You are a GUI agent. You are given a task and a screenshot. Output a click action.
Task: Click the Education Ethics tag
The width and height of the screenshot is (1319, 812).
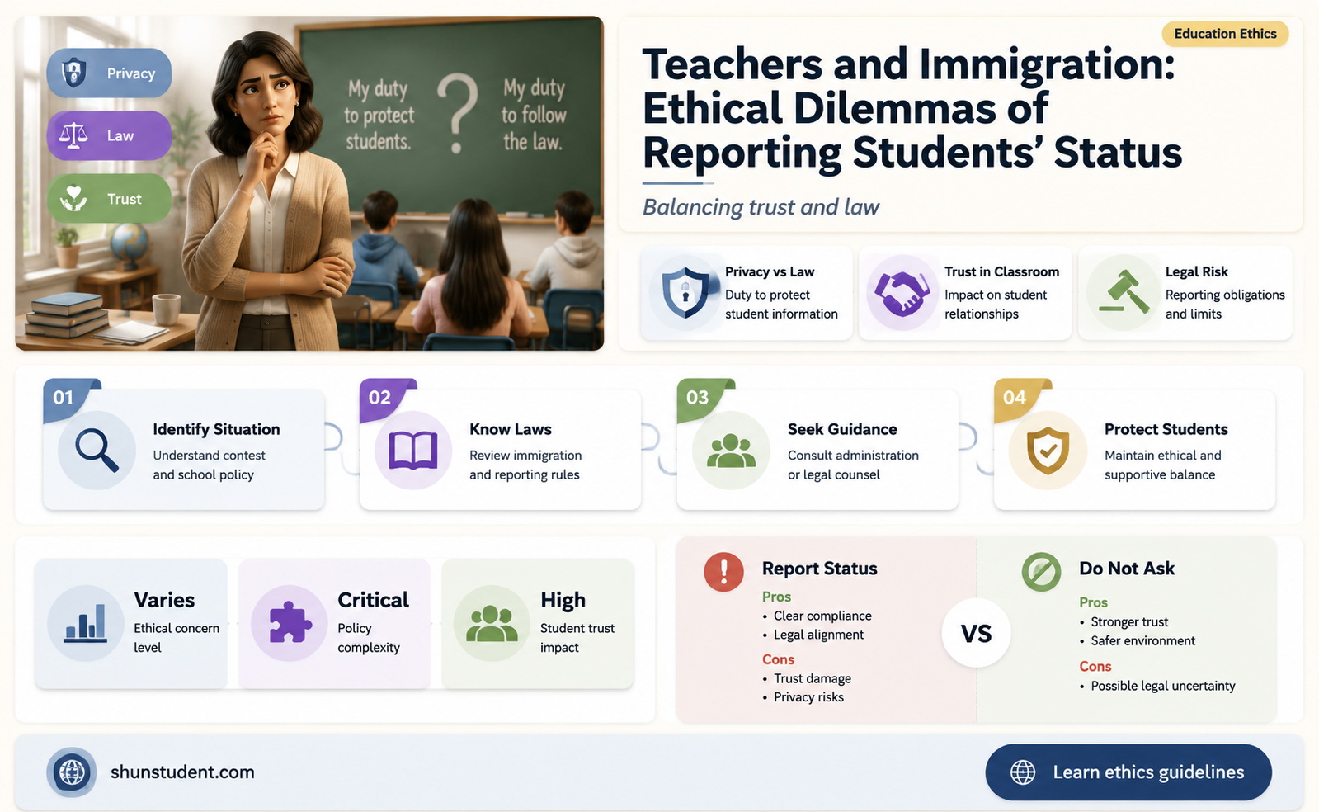(1225, 34)
